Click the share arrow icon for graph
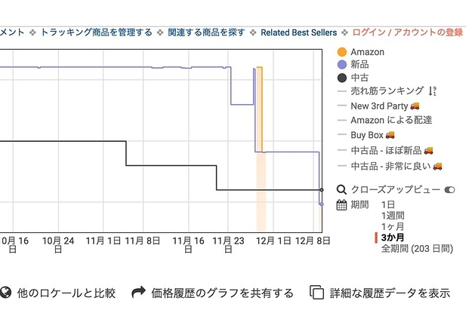Image resolution: width=472 pixels, height=313 pixels. [x=138, y=292]
